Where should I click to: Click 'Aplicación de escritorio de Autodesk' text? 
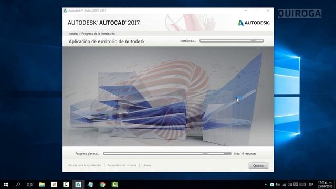click(107, 41)
